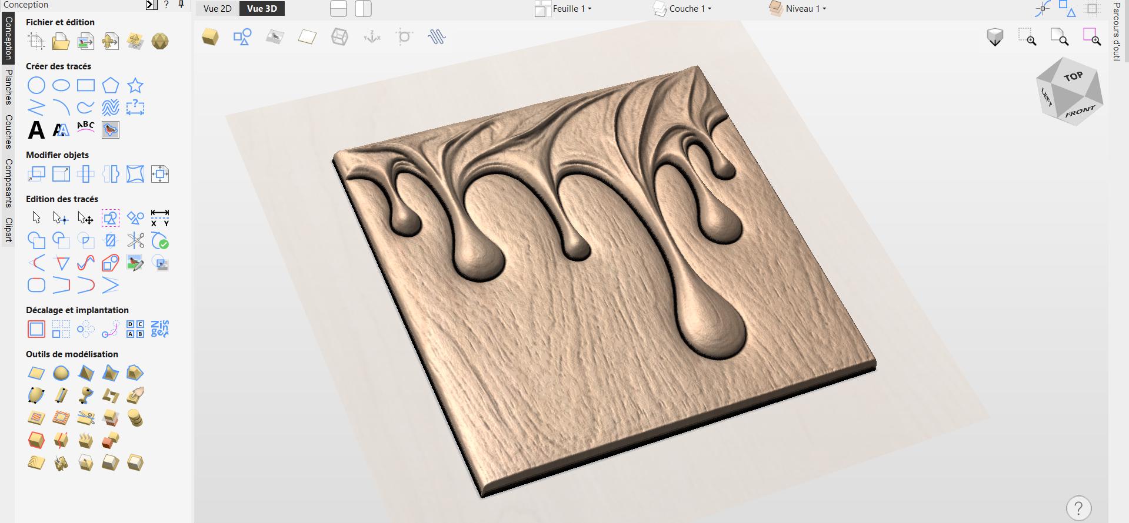
Task: Open the move selected objects tool
Action: (x=36, y=174)
